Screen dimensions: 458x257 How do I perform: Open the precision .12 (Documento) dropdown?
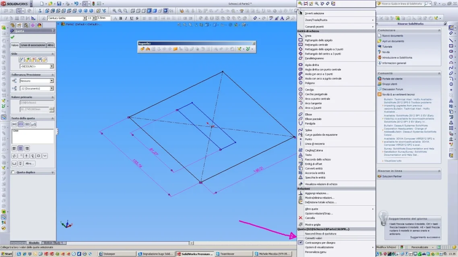click(52, 88)
